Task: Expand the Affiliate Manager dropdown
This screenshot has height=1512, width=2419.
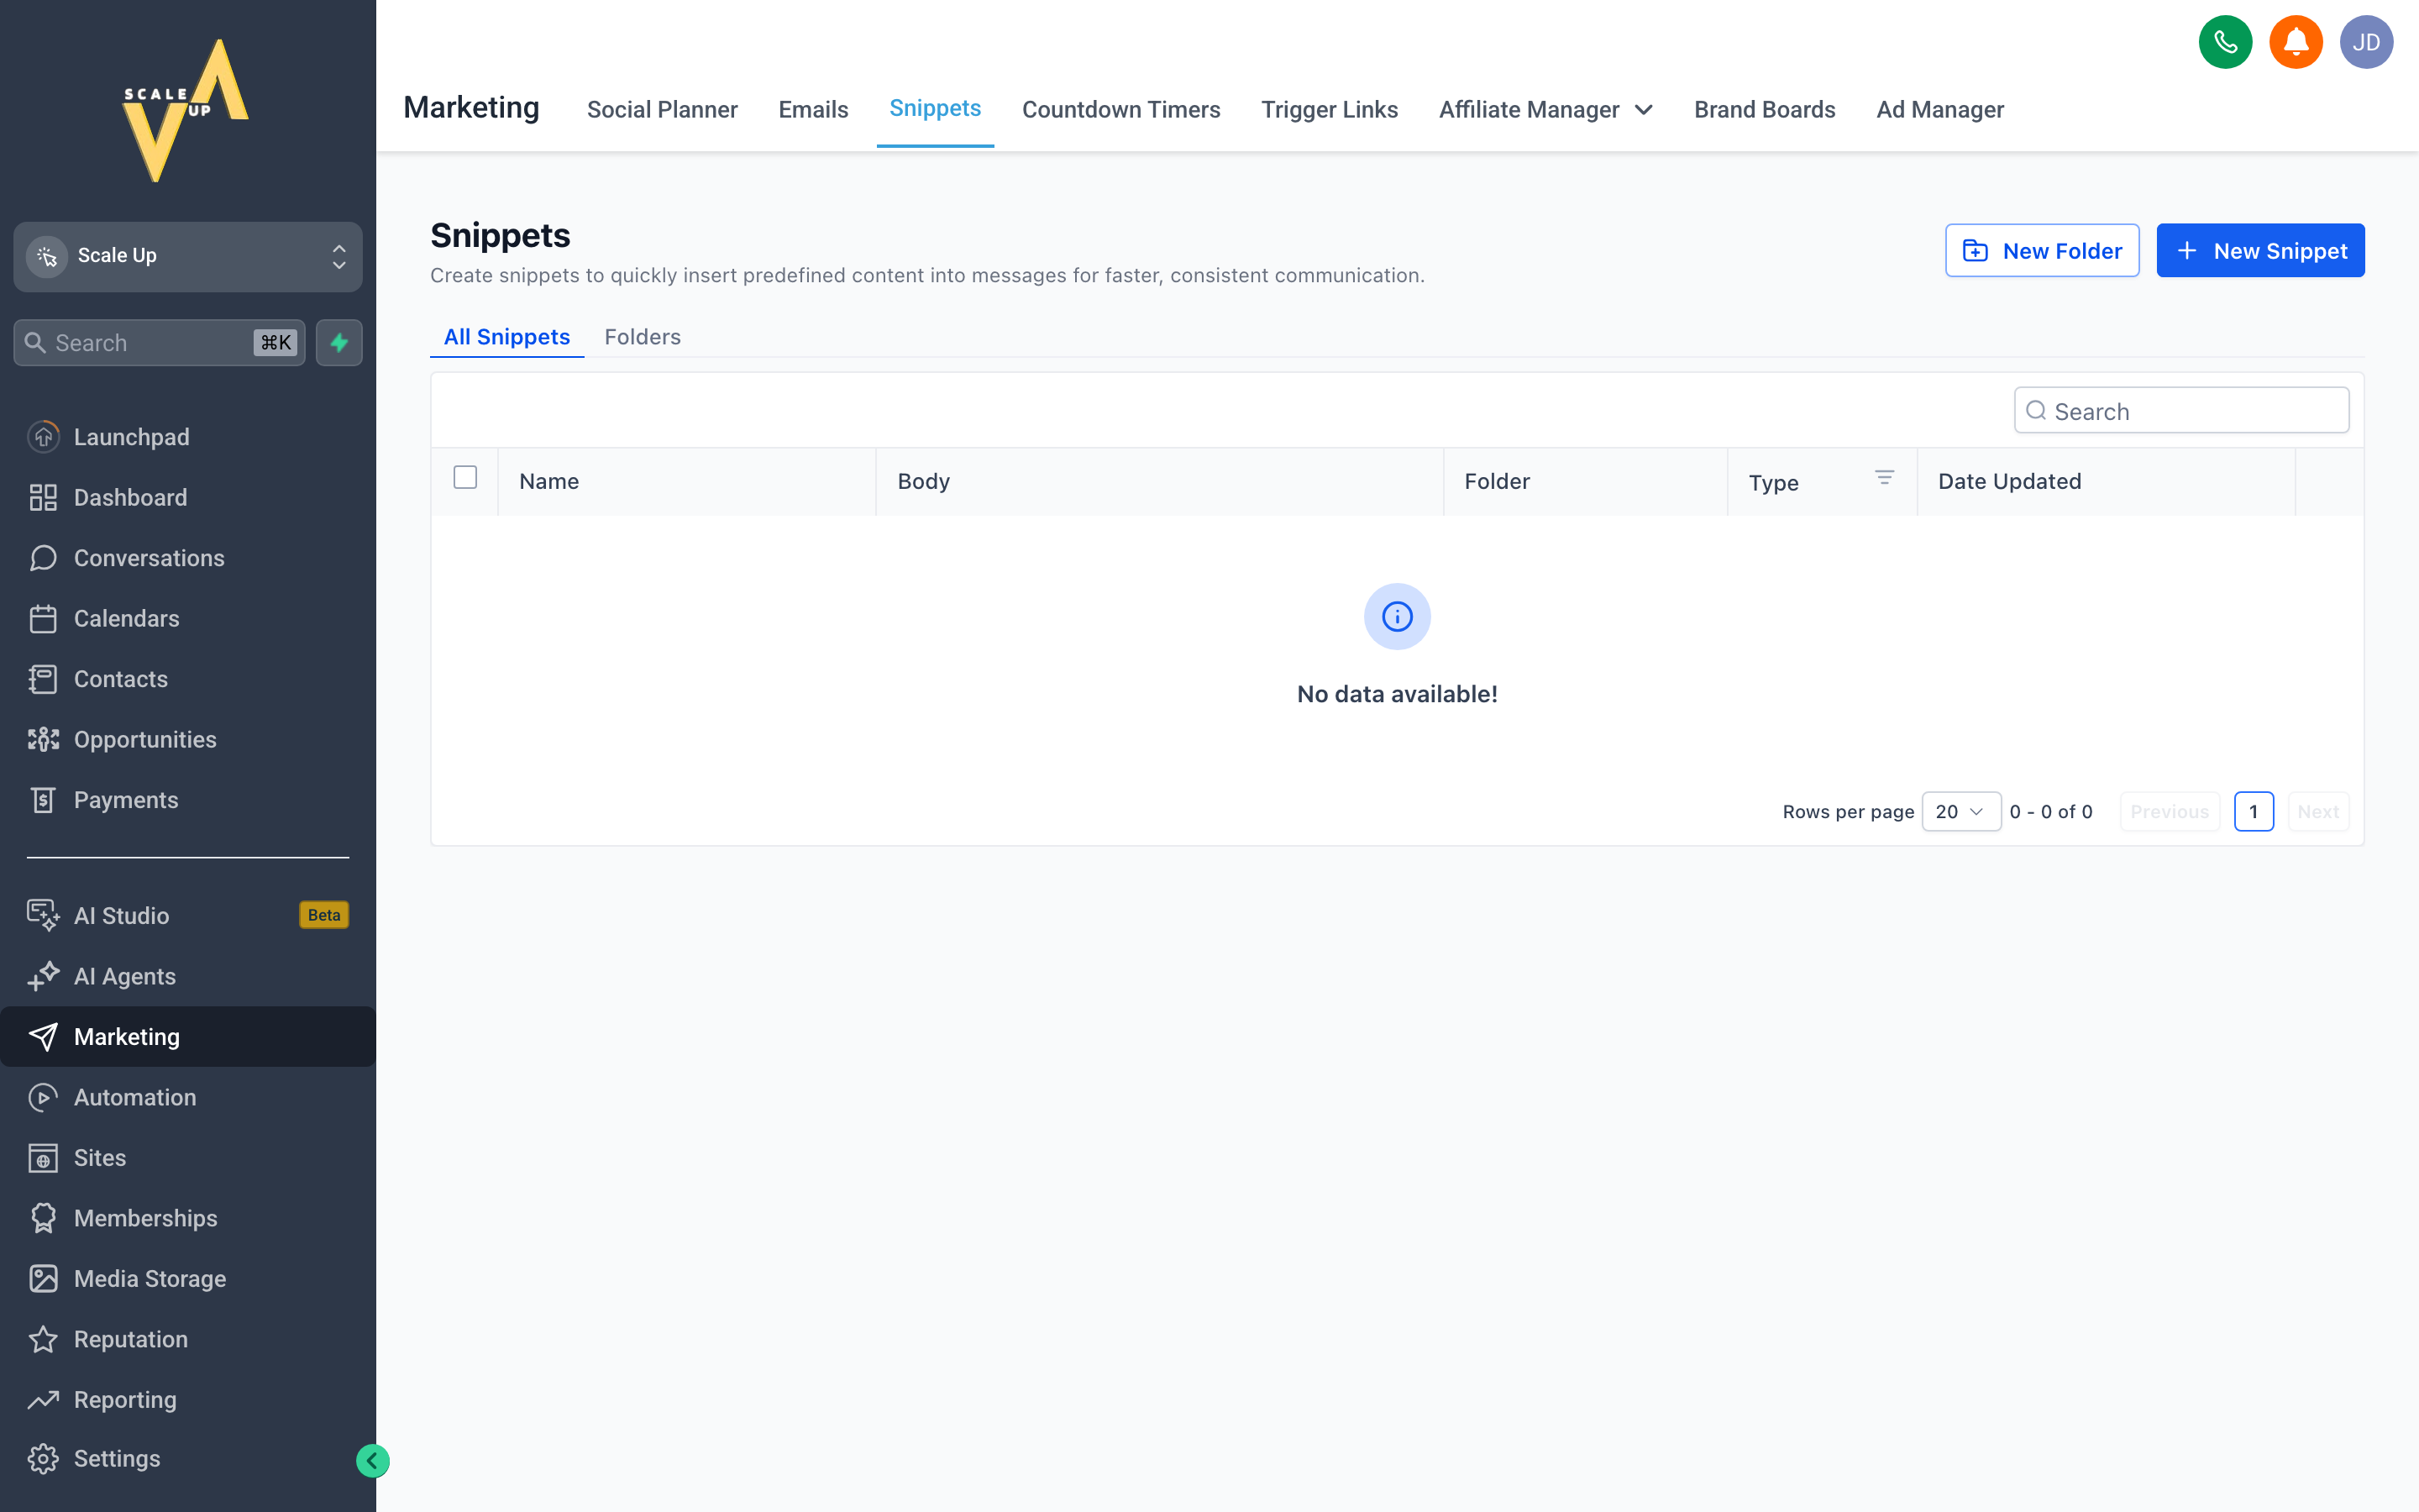Action: [x=1545, y=110]
